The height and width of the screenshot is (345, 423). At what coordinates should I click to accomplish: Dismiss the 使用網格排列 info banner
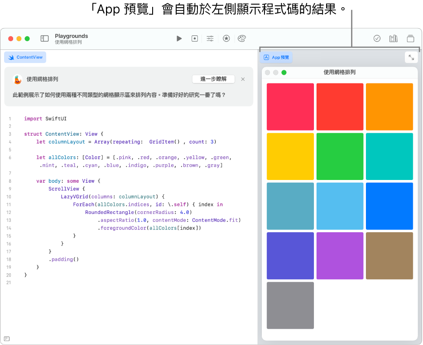pyautogui.click(x=243, y=79)
